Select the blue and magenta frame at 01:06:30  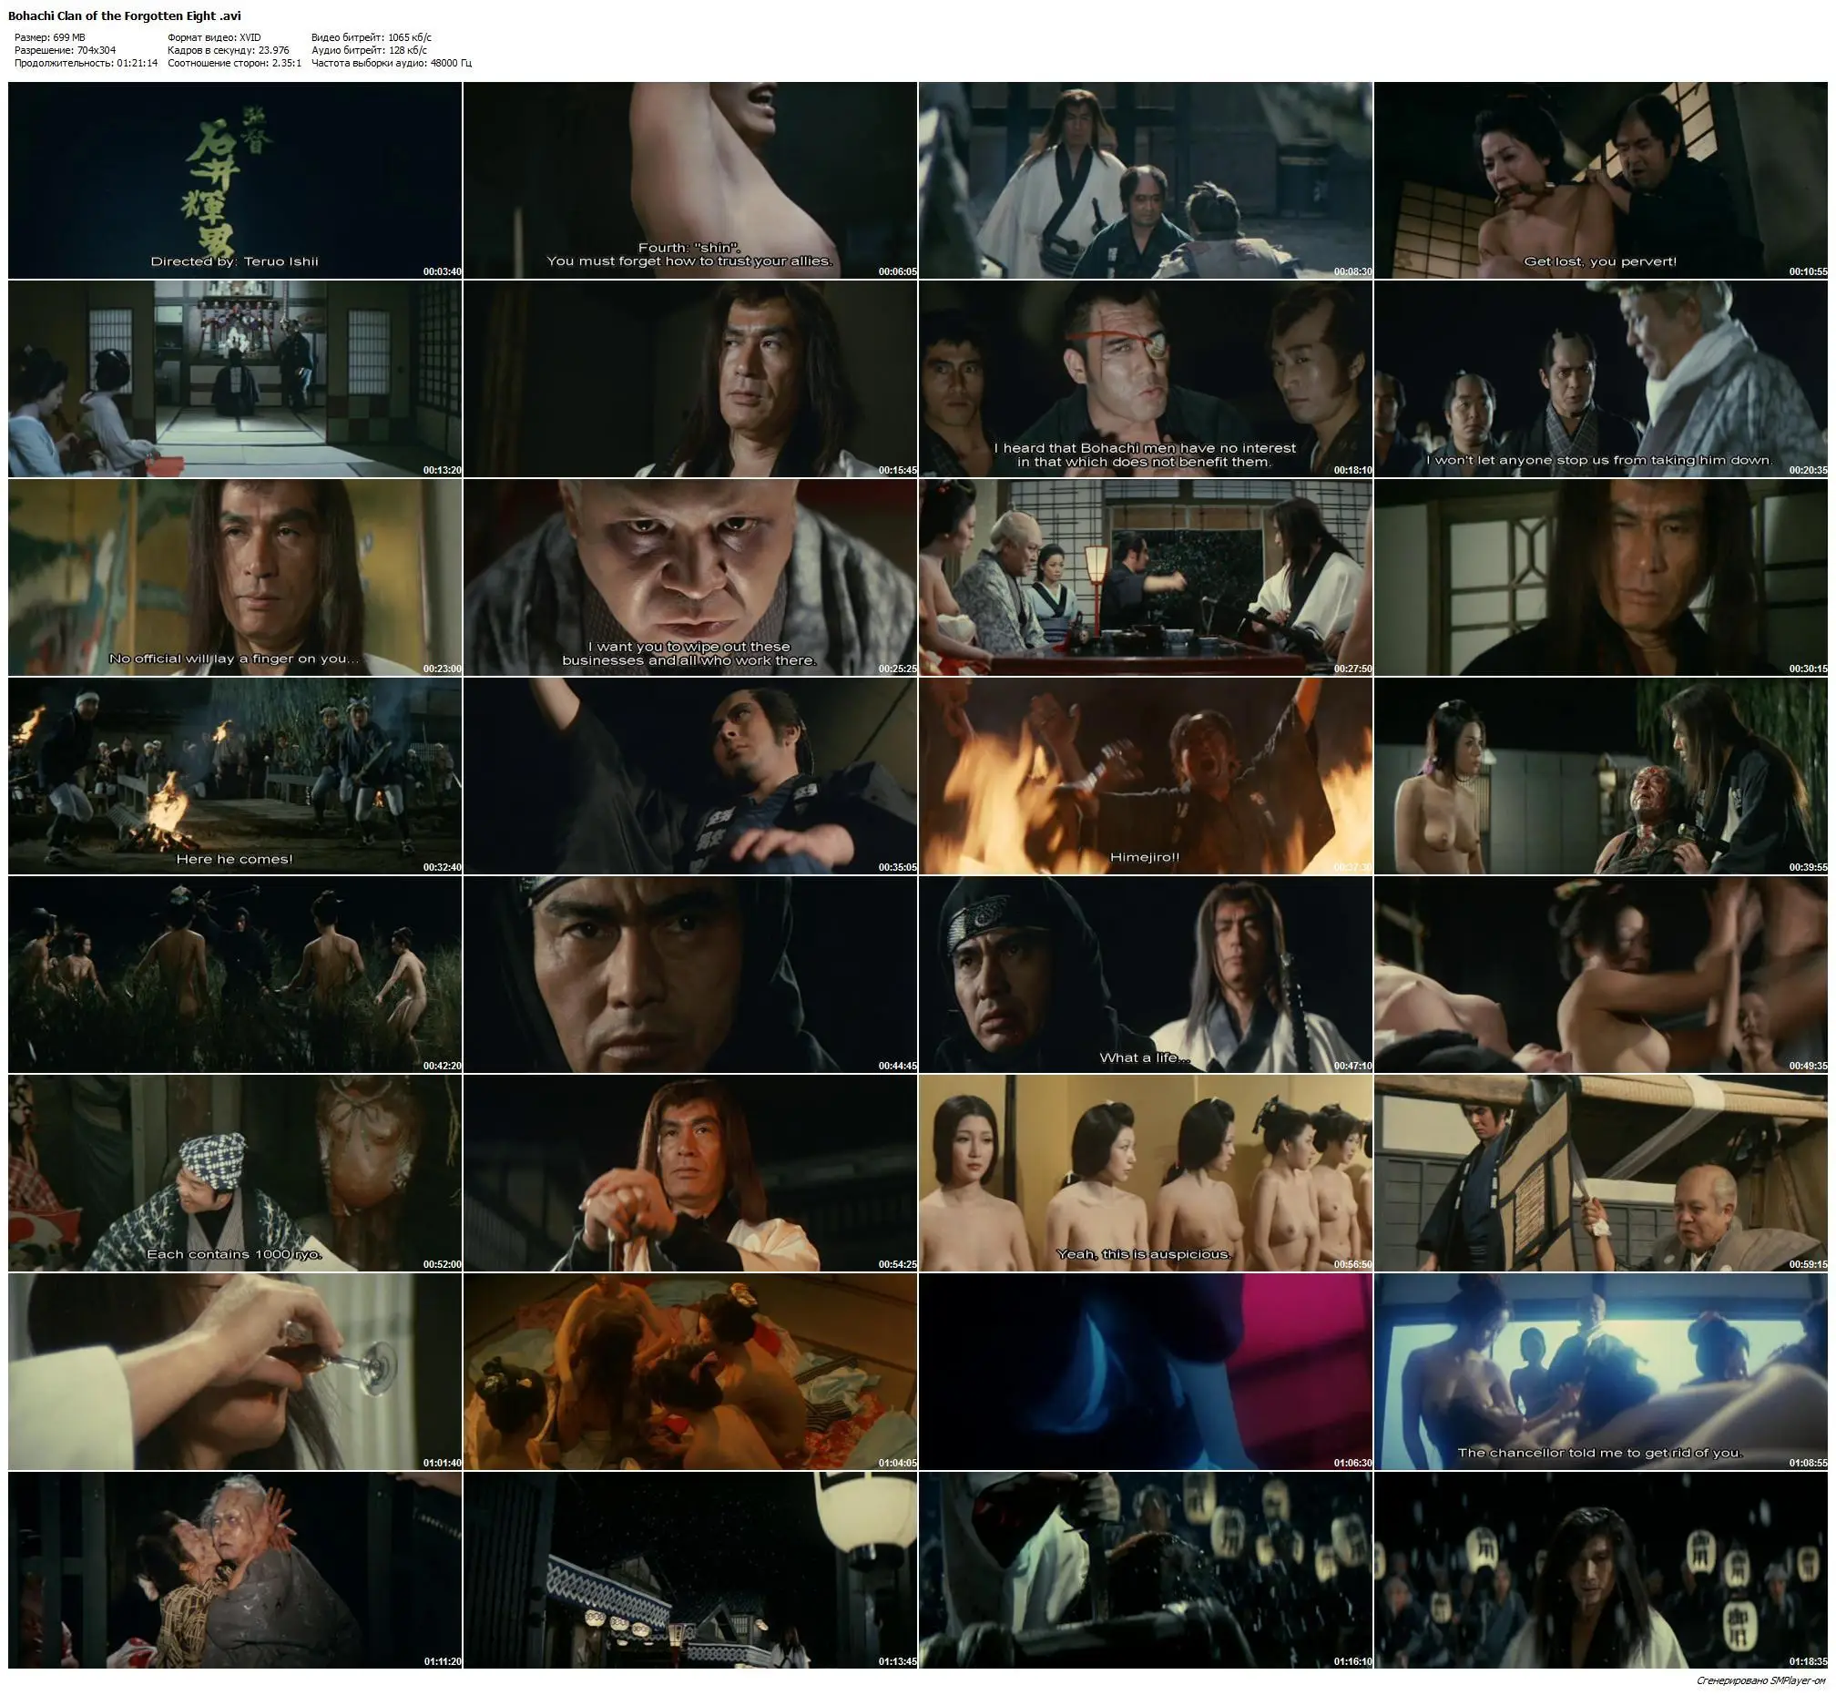[x=1146, y=1372]
